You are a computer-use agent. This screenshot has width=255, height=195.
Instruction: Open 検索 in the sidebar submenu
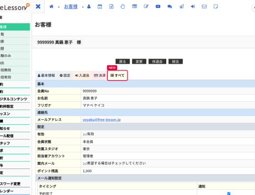click(15, 41)
